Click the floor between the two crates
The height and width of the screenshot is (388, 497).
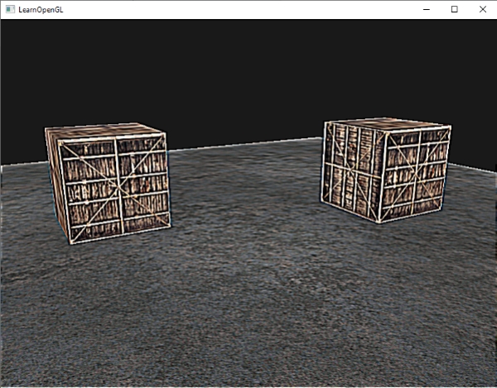(244, 199)
